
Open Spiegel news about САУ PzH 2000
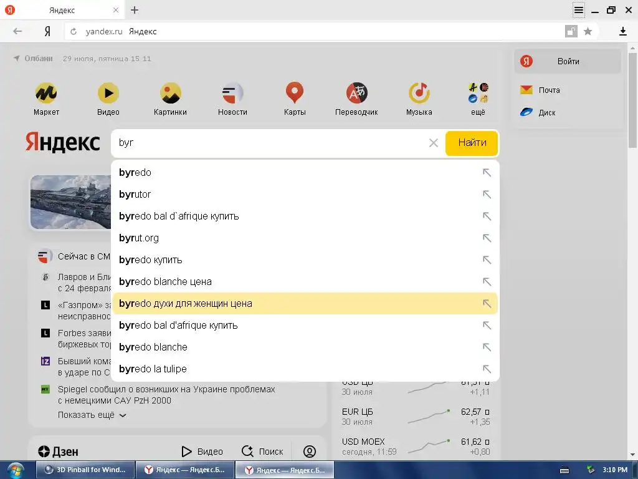click(166, 395)
